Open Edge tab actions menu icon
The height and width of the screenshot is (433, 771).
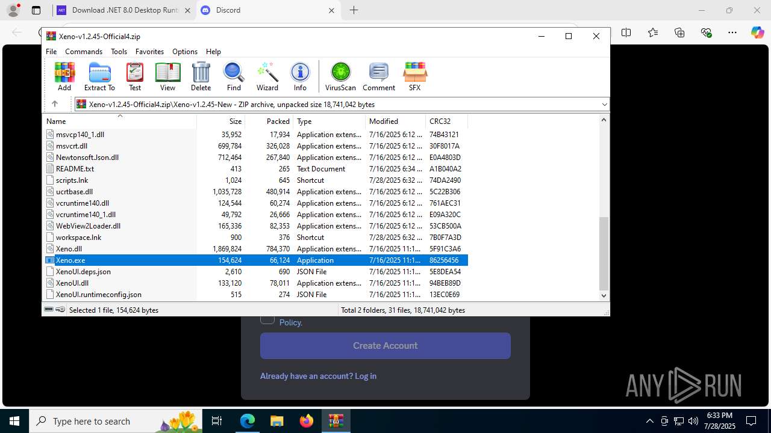pyautogui.click(x=36, y=10)
